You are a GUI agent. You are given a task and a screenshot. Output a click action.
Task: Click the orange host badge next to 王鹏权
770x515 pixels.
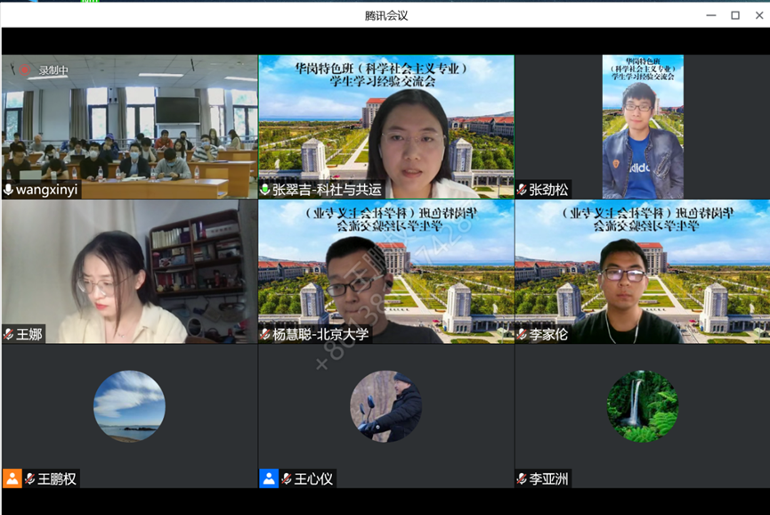coord(12,478)
